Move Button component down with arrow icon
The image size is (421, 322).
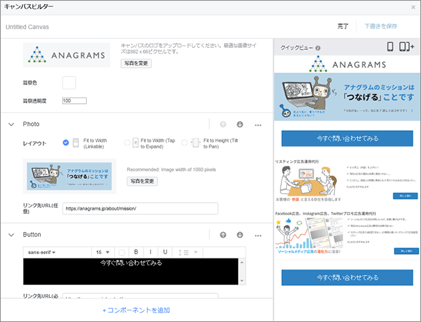240,235
